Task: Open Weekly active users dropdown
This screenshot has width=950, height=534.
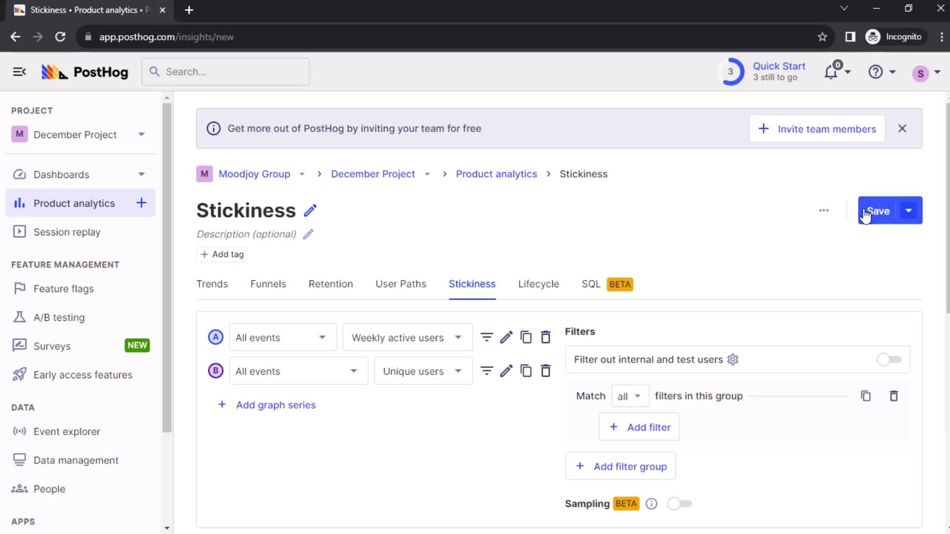Action: click(408, 337)
